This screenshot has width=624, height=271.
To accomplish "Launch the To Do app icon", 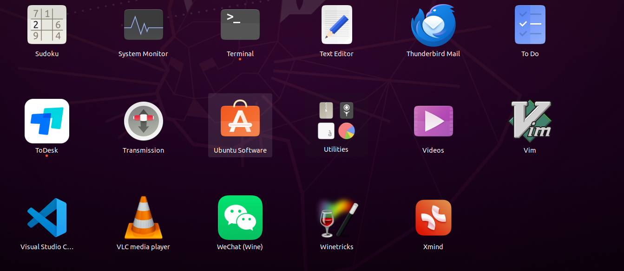I will 530,25.
